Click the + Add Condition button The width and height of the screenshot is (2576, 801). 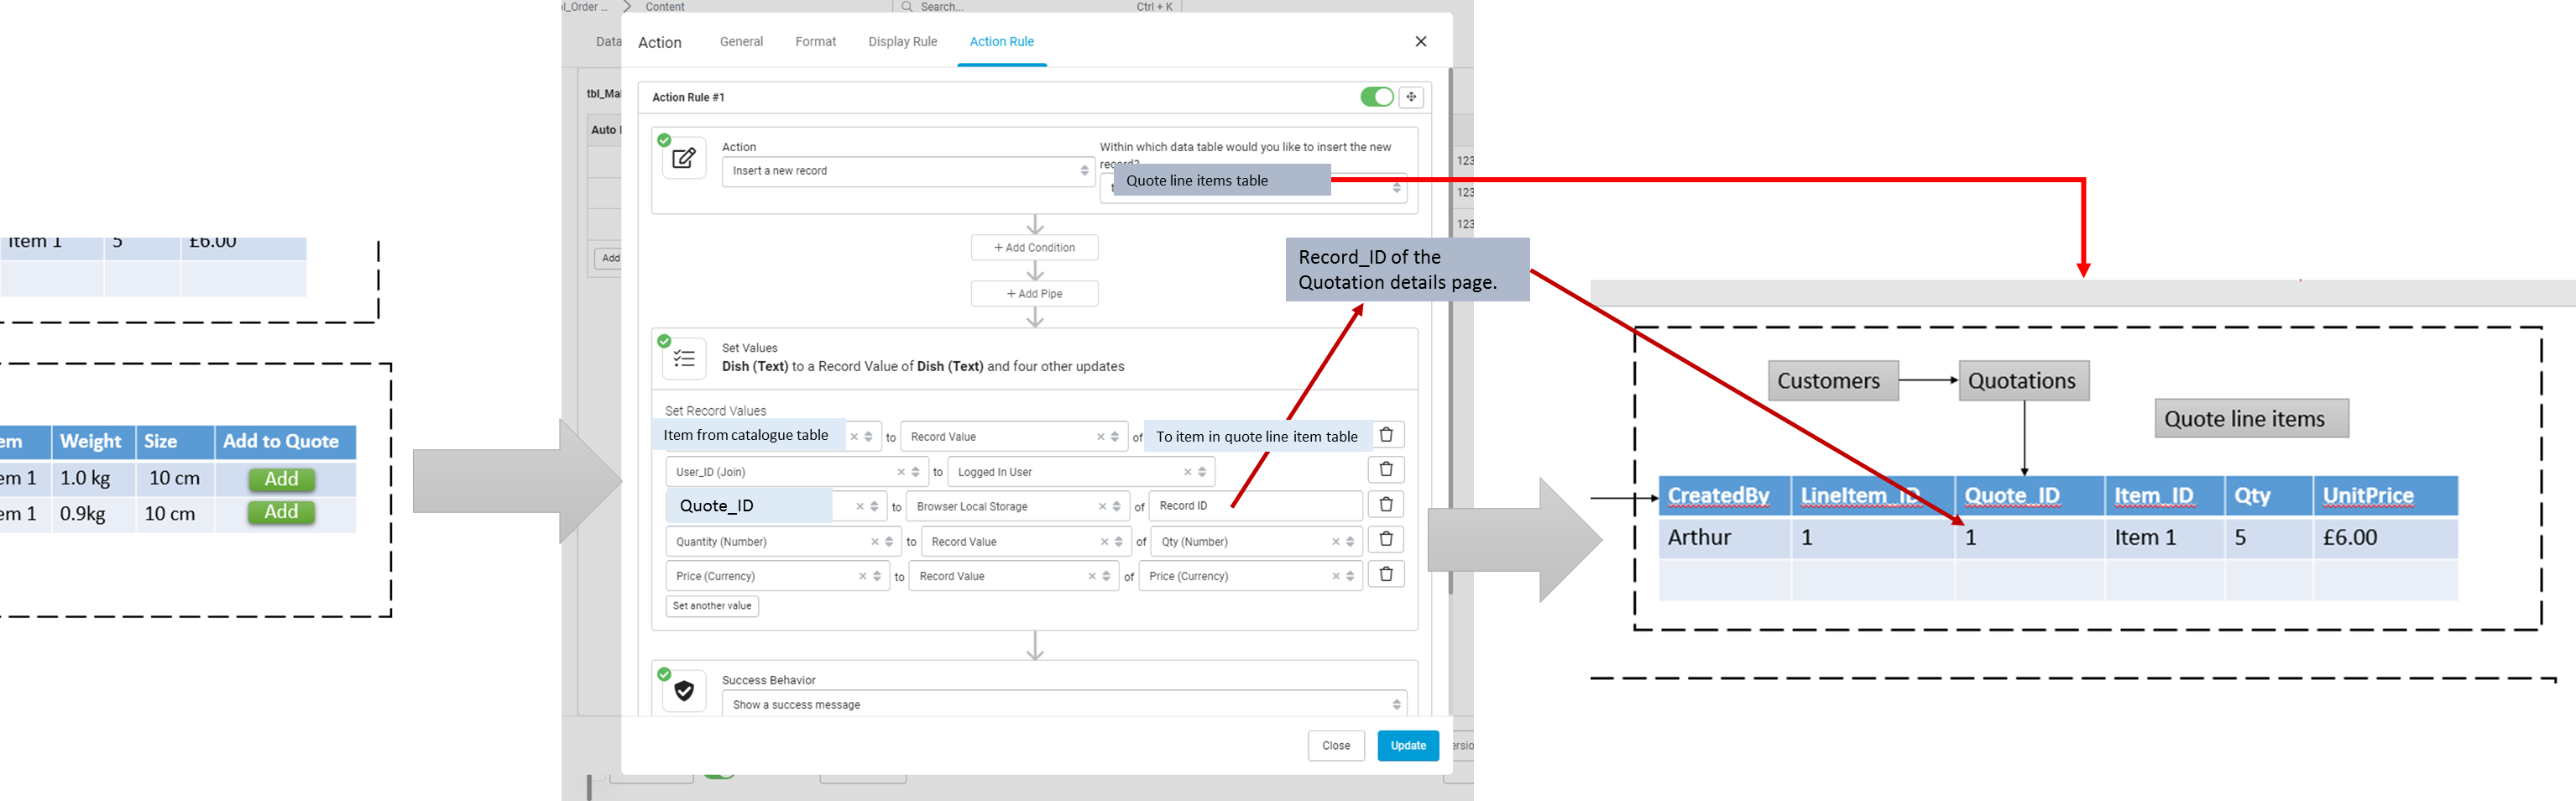(x=1034, y=248)
